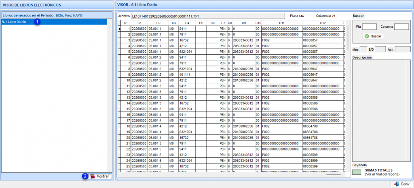Focus the Fila search input
The width and height of the screenshot is (414, 188).
point(370,27)
